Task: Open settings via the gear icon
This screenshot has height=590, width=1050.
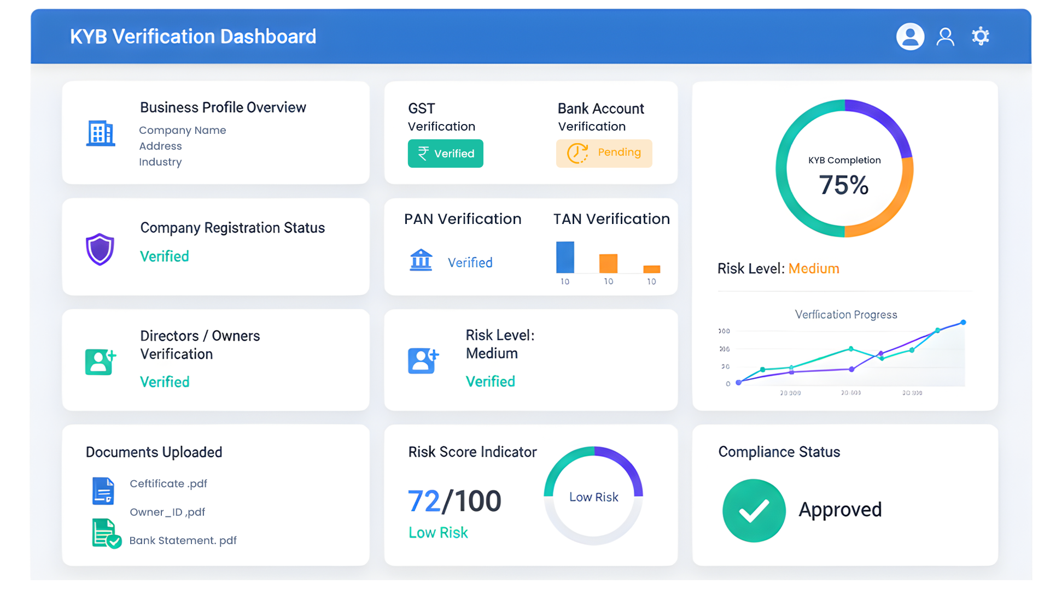Action: pyautogui.click(x=981, y=36)
